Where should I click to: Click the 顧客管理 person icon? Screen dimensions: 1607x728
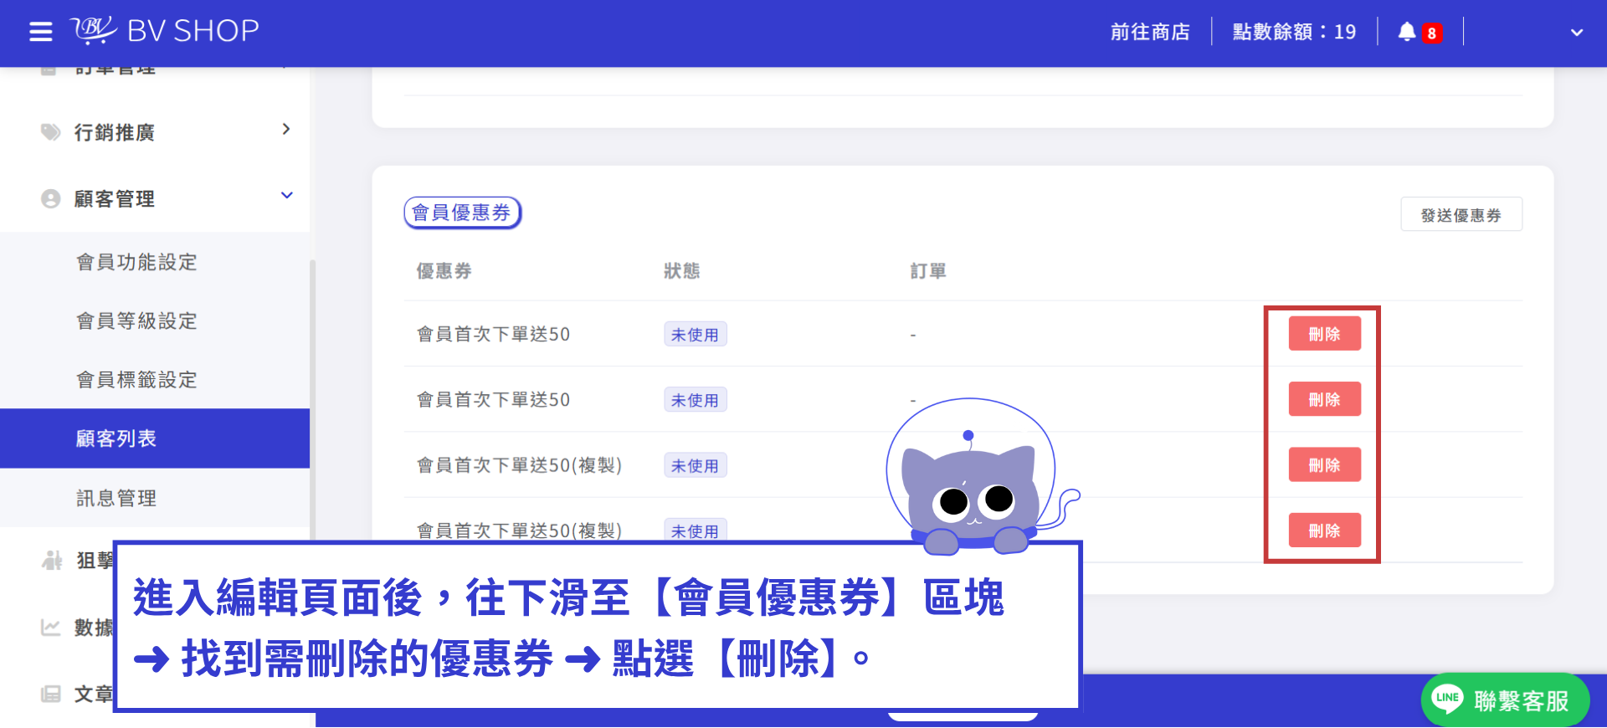click(x=51, y=198)
